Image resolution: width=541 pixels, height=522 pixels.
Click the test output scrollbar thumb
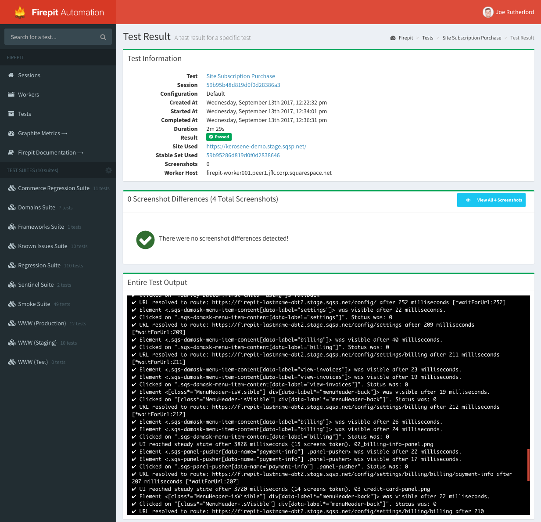(528, 465)
